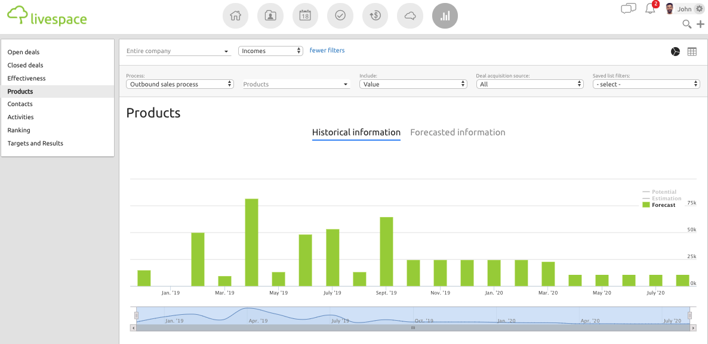
Task: Open the Entire company dropdown
Action: [178, 51]
